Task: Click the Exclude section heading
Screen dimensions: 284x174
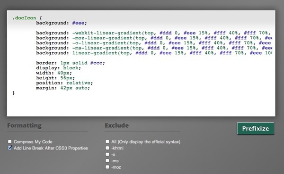Action: (117, 125)
